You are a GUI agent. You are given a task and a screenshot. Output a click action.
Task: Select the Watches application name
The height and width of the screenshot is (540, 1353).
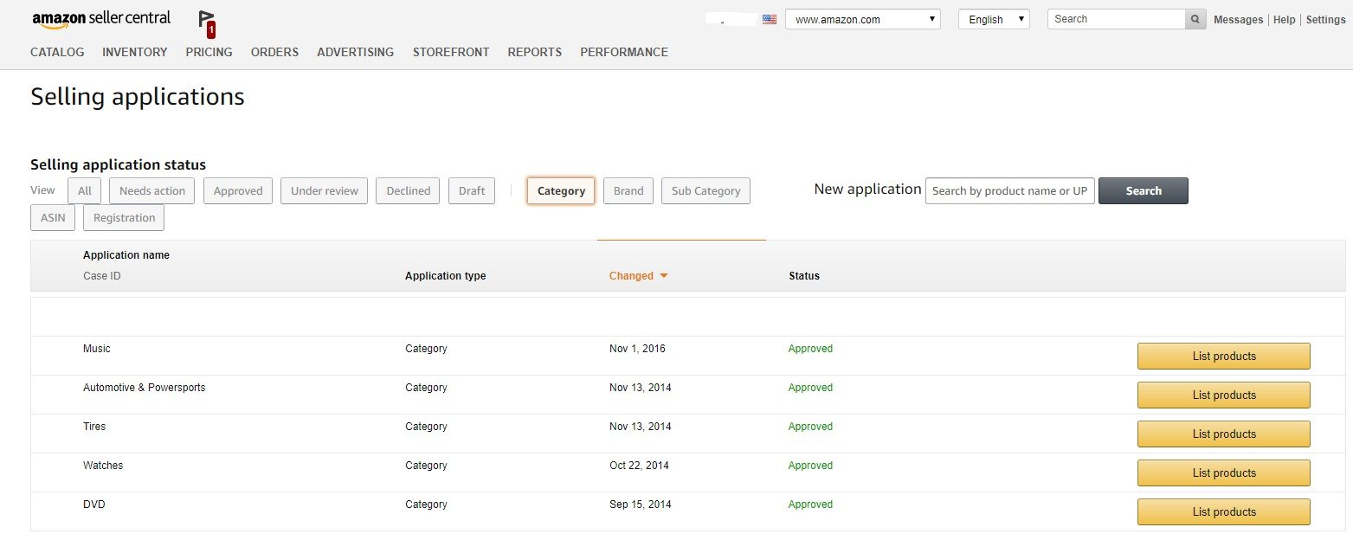(x=103, y=466)
